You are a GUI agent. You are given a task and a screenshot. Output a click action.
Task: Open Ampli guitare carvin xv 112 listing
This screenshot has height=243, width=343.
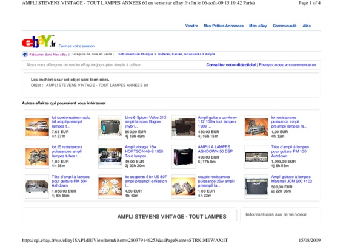(217, 122)
